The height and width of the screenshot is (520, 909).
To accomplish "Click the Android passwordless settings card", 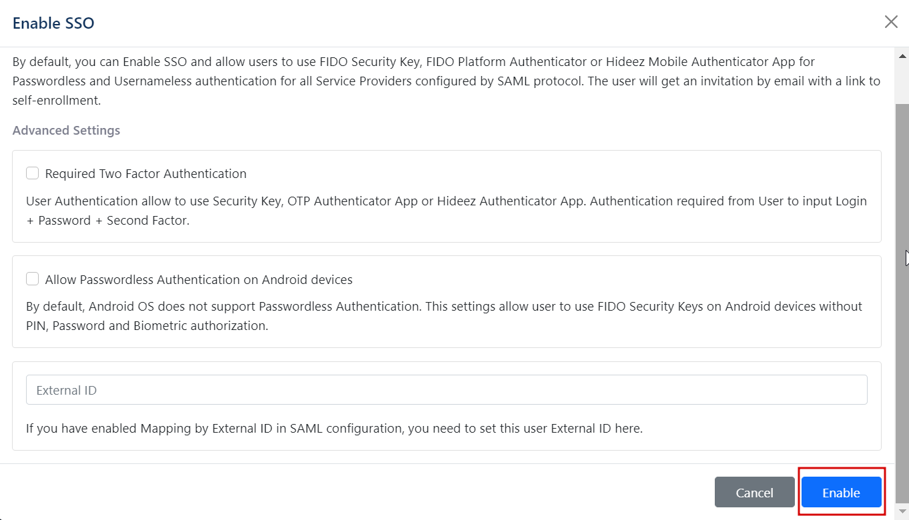I will click(446, 301).
